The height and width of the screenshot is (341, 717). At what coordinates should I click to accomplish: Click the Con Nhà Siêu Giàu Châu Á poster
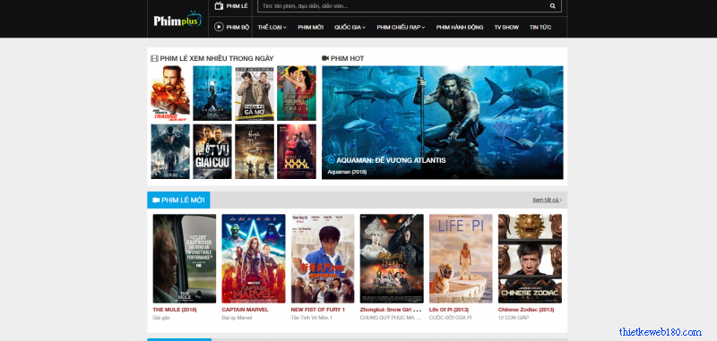click(x=297, y=93)
